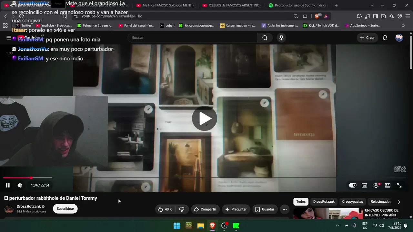Click the large play overlay on video
Viewport: 413px width, 232px height.
pos(205,119)
